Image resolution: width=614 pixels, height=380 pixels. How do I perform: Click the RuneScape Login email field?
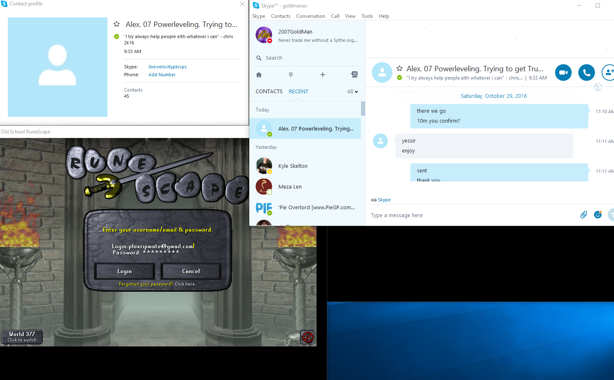[153, 246]
